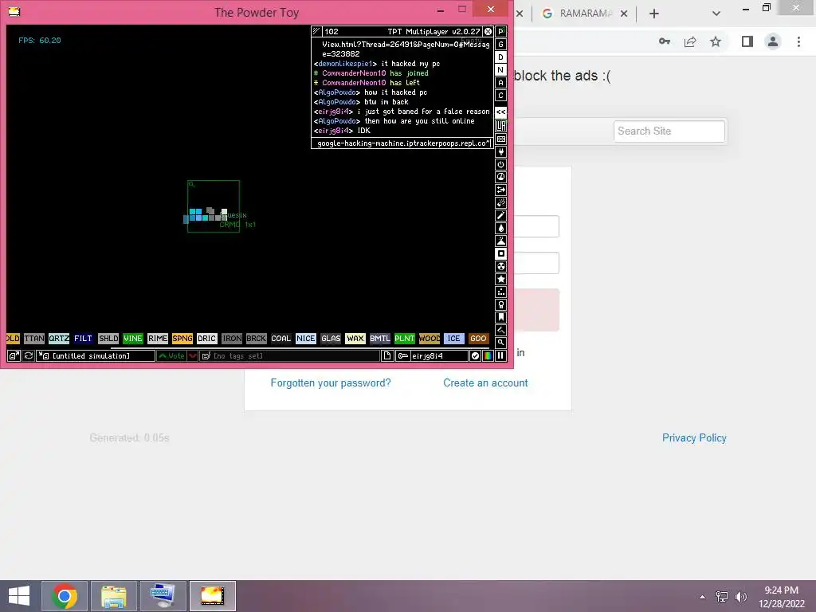Open the Powered Materials power icon
Screen dimensions: 816x612
click(x=500, y=164)
